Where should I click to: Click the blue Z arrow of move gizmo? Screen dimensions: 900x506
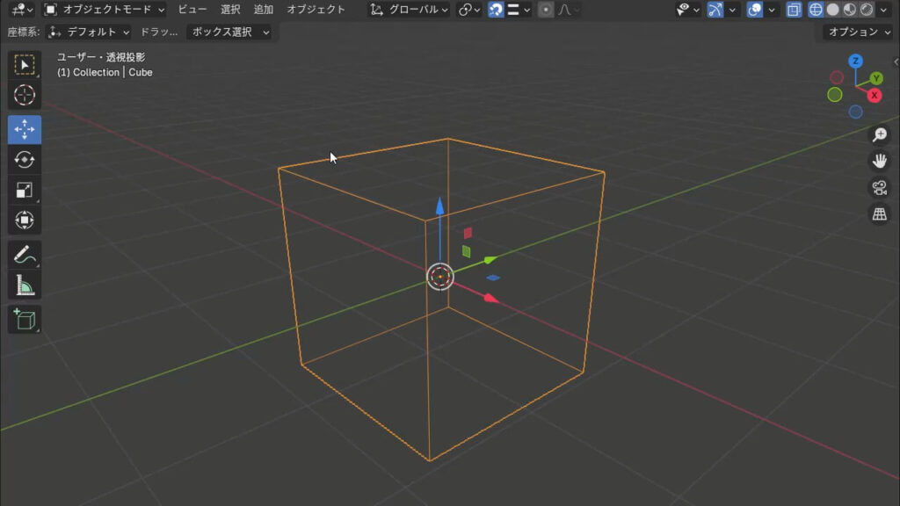439,206
